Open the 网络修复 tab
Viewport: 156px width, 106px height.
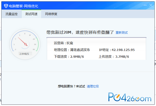pos(51,14)
